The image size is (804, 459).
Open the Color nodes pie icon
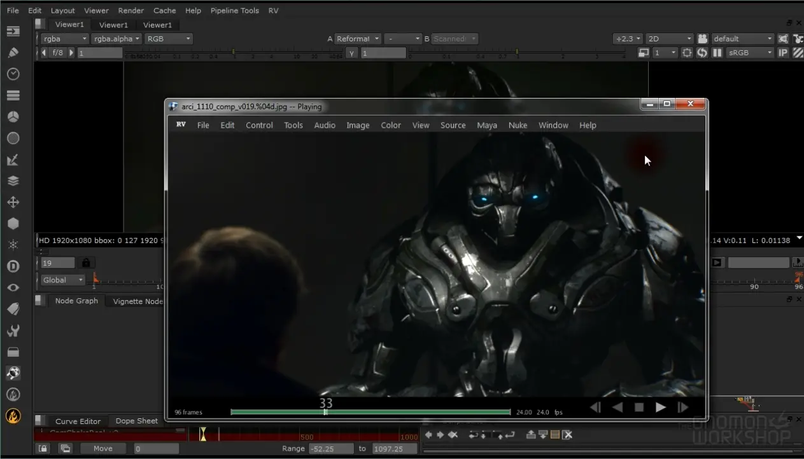13,117
